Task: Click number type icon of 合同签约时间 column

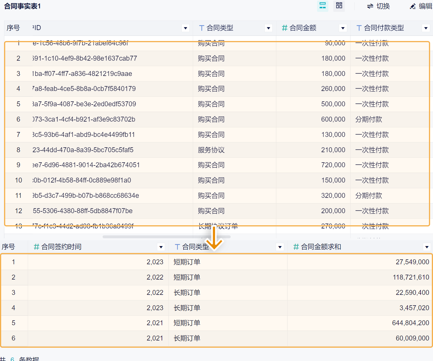Action: pyautogui.click(x=36, y=247)
